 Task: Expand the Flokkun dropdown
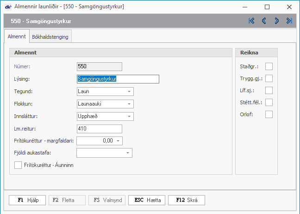129,104
